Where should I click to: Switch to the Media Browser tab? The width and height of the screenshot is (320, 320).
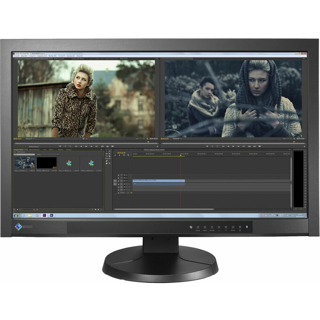tap(34, 149)
